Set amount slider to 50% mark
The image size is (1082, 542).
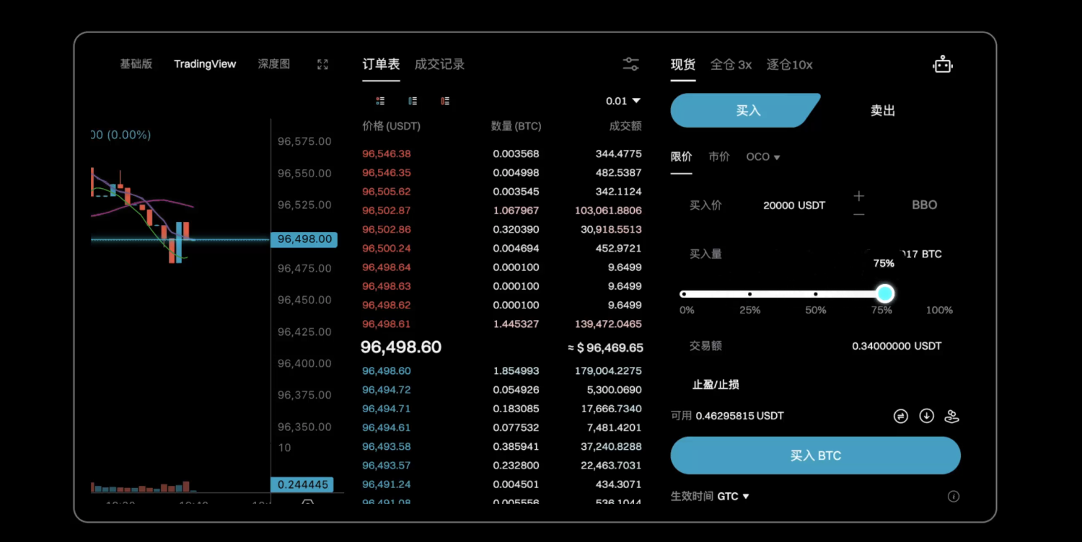815,294
